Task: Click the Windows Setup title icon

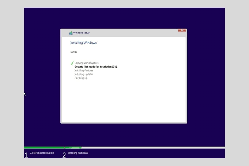Action: 71,33
